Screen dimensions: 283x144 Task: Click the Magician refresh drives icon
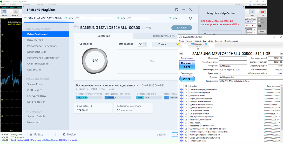190,18
